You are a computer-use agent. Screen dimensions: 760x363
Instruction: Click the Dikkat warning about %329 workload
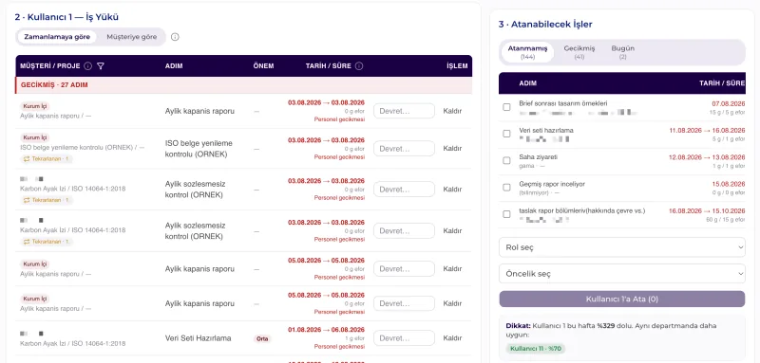pyautogui.click(x=611, y=330)
